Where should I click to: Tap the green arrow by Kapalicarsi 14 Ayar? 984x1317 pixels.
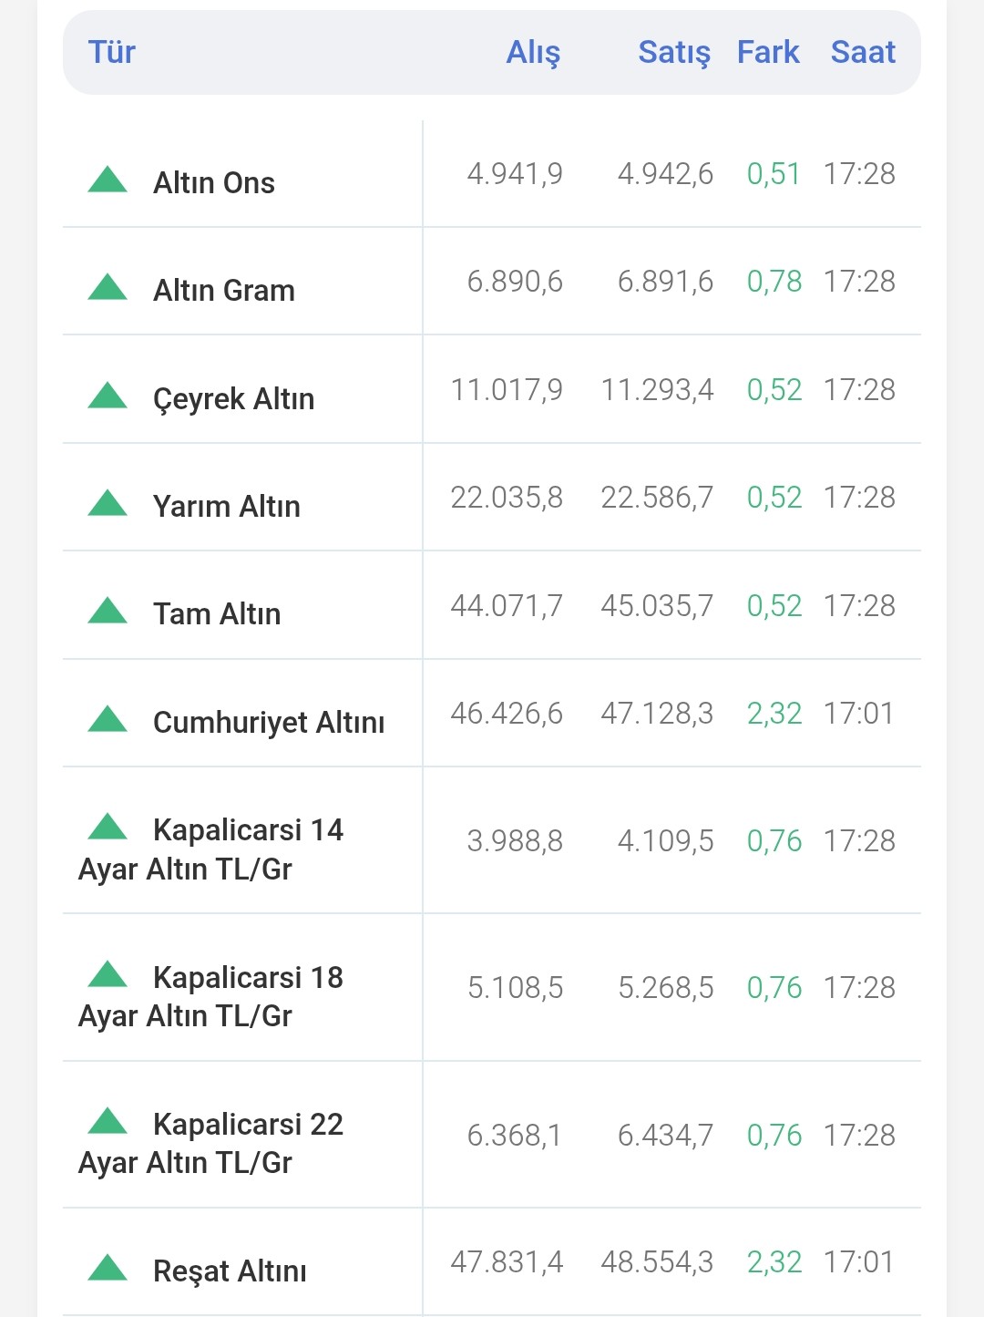(x=108, y=827)
